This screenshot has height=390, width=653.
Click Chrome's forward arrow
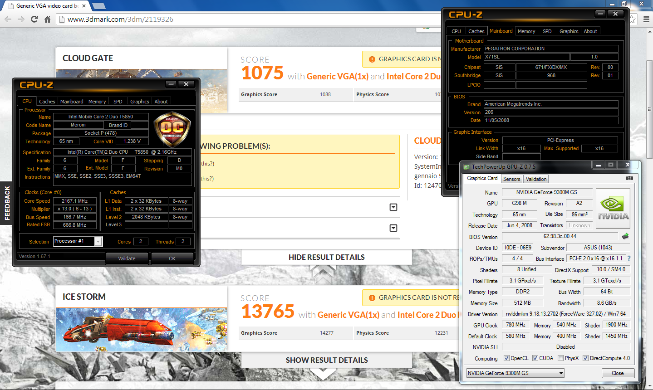[21, 19]
